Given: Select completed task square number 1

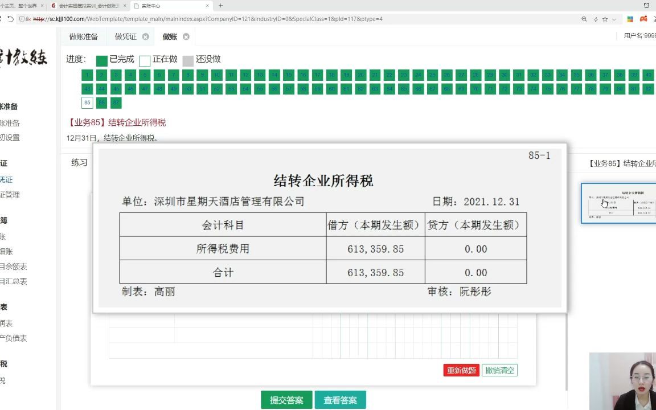Looking at the screenshot, I should pyautogui.click(x=87, y=75).
